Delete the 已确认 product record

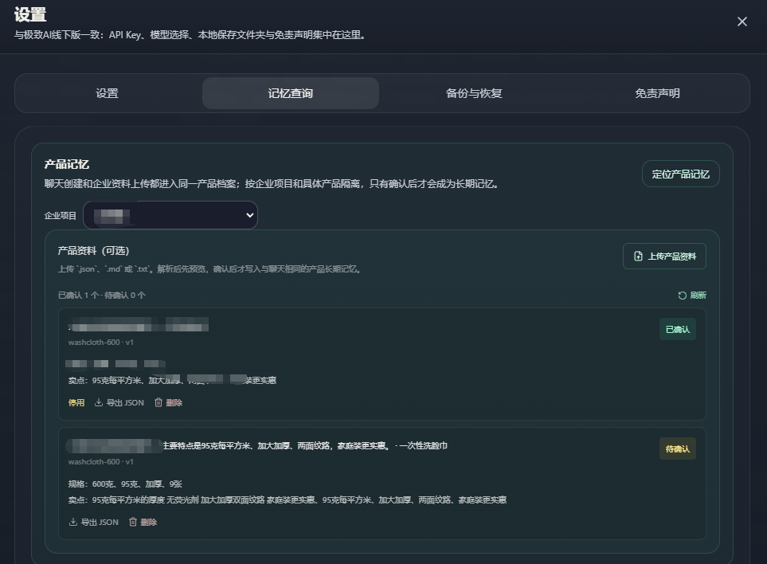pos(168,402)
